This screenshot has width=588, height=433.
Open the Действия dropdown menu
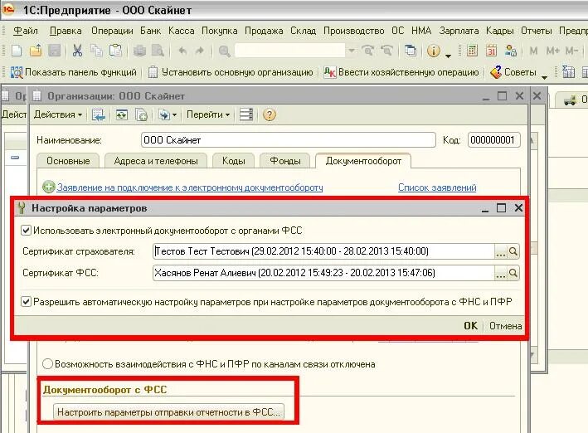pyautogui.click(x=58, y=114)
